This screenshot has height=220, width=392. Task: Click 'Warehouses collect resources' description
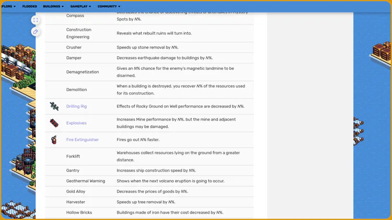tap(178, 156)
